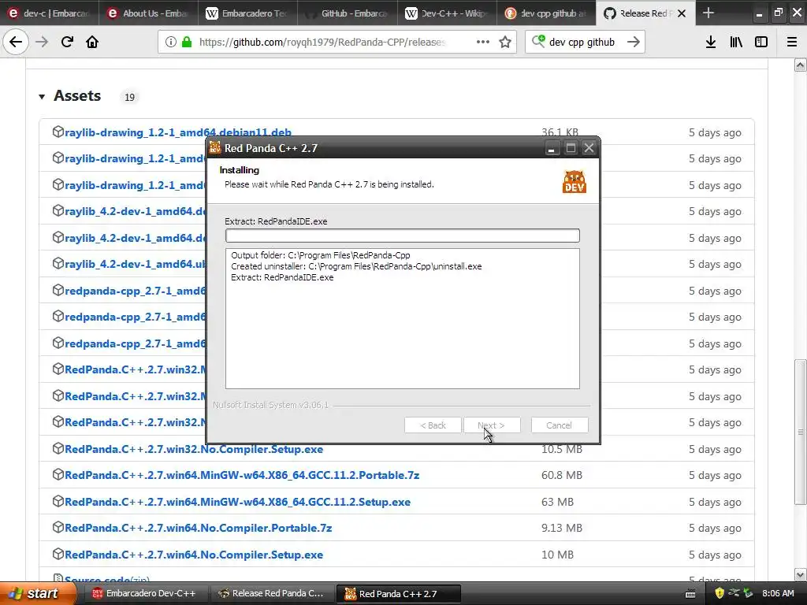
Task: Click the search go arrow
Action: coord(634,42)
